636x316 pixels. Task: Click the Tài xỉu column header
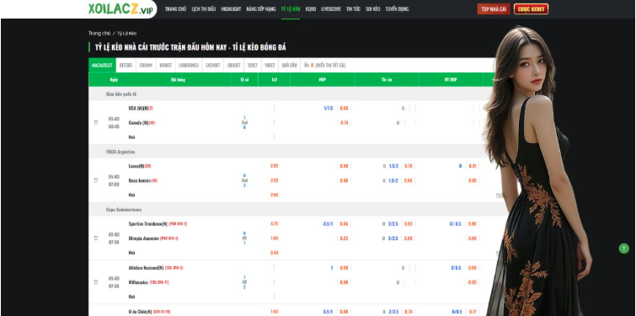pyautogui.click(x=387, y=79)
